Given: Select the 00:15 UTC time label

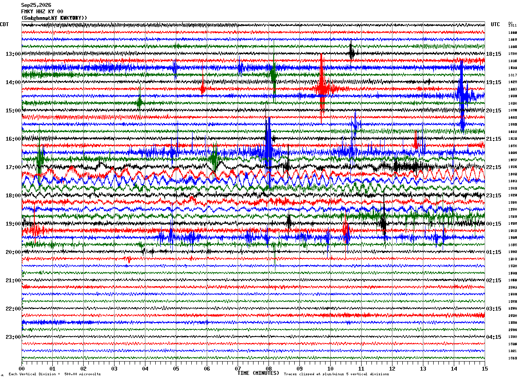Looking at the screenshot, I should tap(493, 224).
